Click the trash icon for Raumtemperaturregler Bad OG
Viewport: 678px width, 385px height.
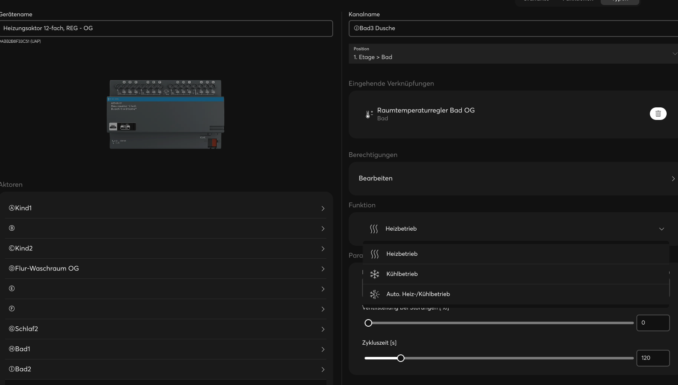tap(658, 114)
